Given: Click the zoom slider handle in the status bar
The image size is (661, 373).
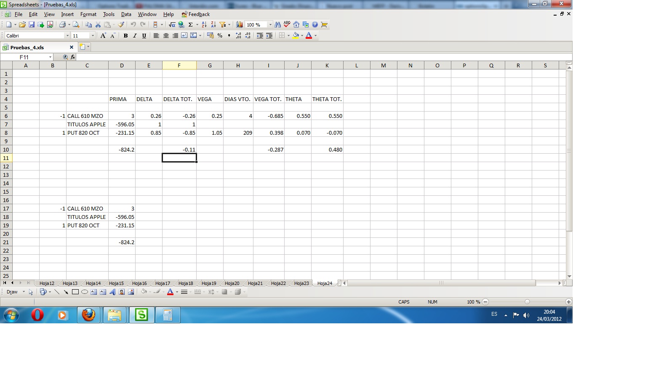Looking at the screenshot, I should tap(527, 302).
